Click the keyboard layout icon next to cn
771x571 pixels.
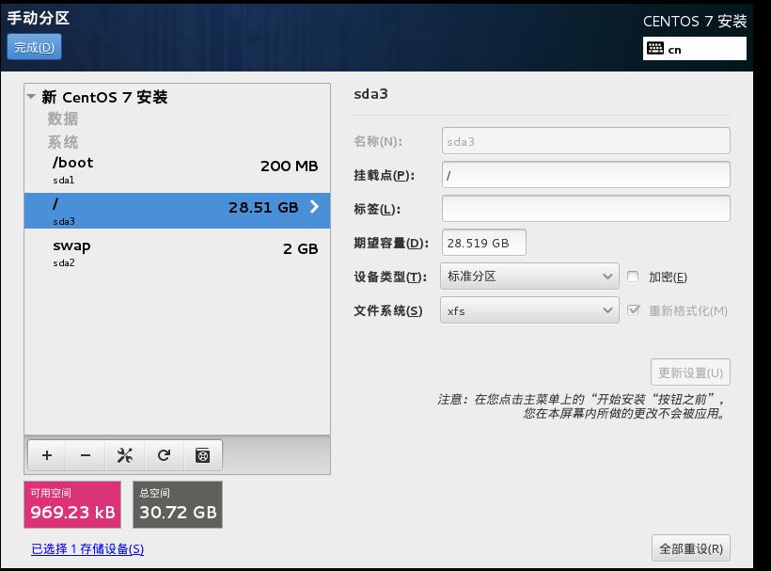[655, 48]
